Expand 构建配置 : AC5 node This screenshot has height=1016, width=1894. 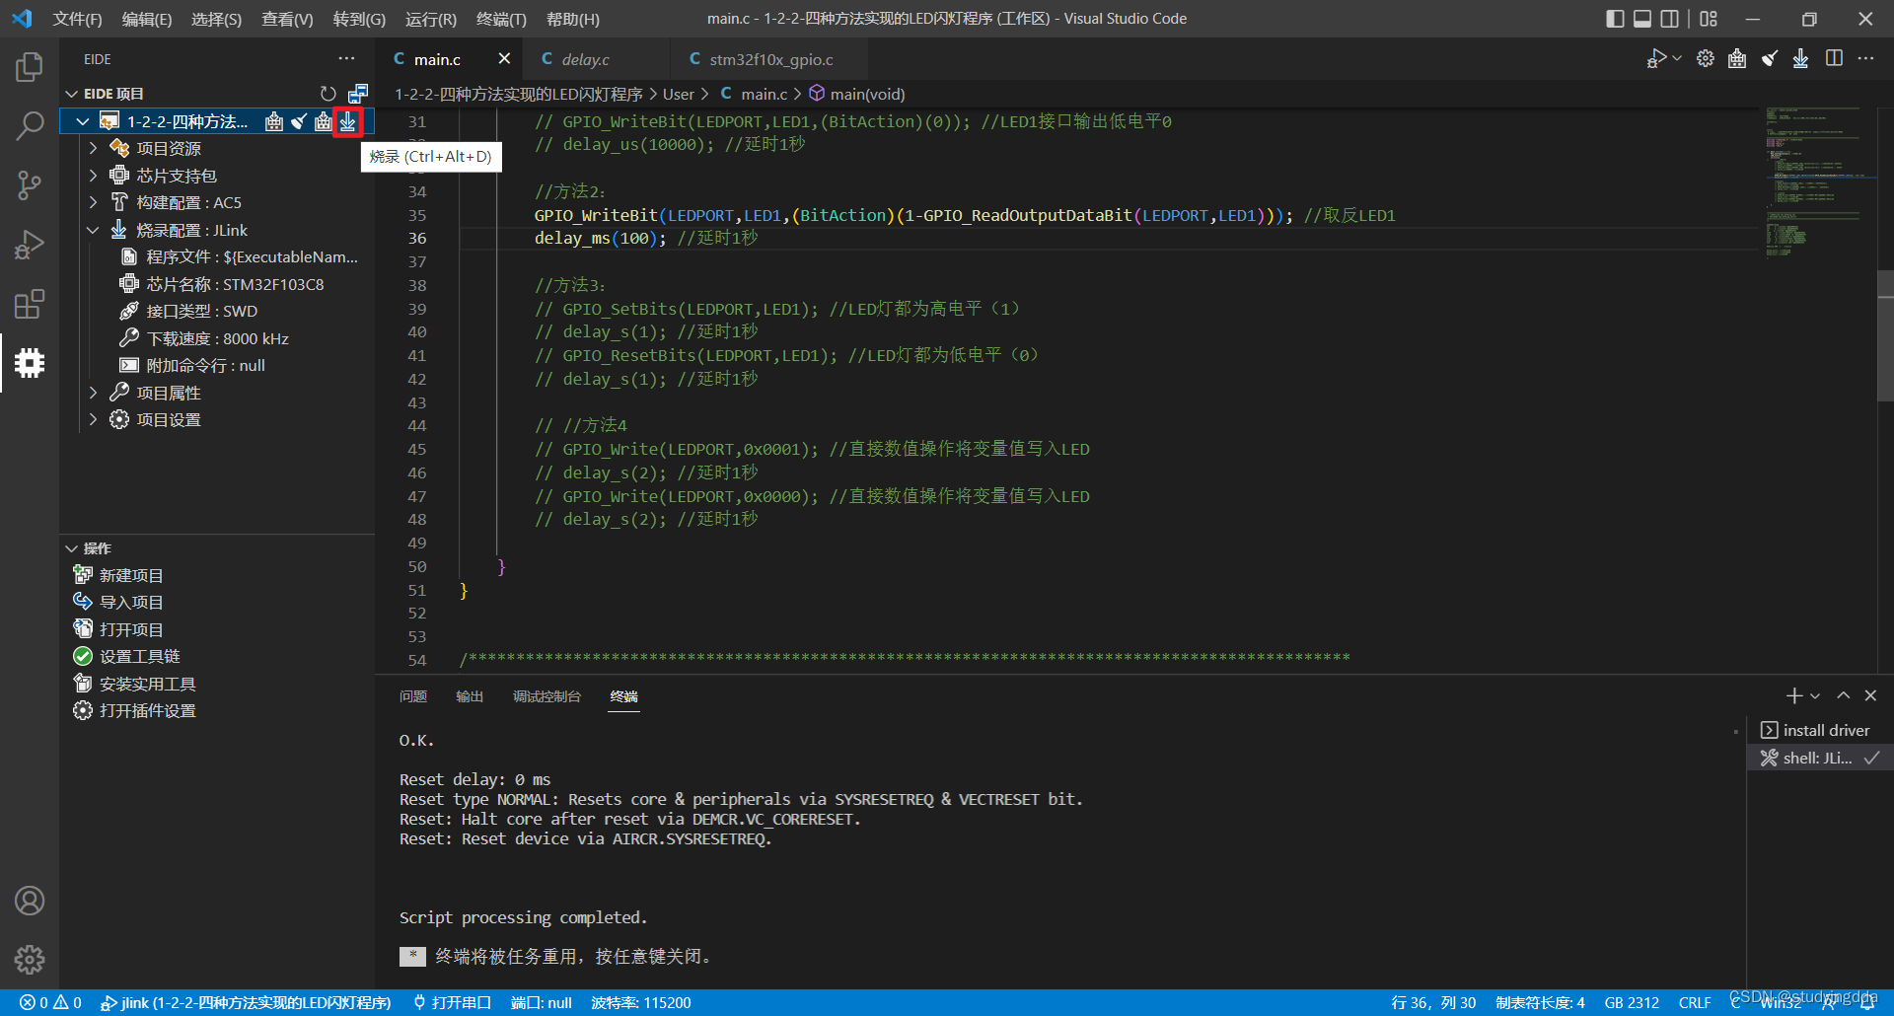pos(93,202)
